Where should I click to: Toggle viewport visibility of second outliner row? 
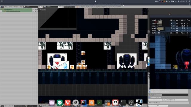point(33,11)
